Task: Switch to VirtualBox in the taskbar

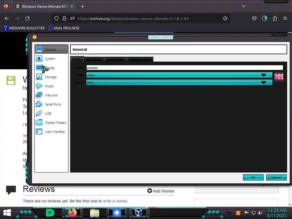Action: point(139,213)
